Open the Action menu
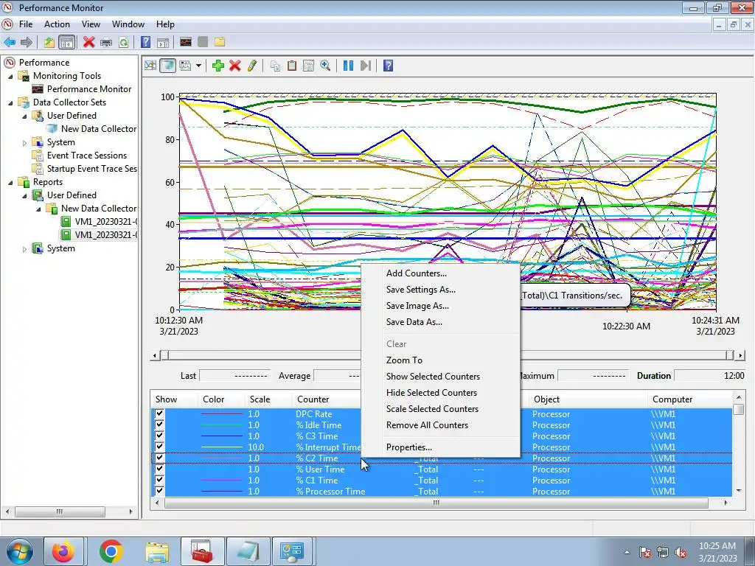This screenshot has width=755, height=566. [x=57, y=24]
